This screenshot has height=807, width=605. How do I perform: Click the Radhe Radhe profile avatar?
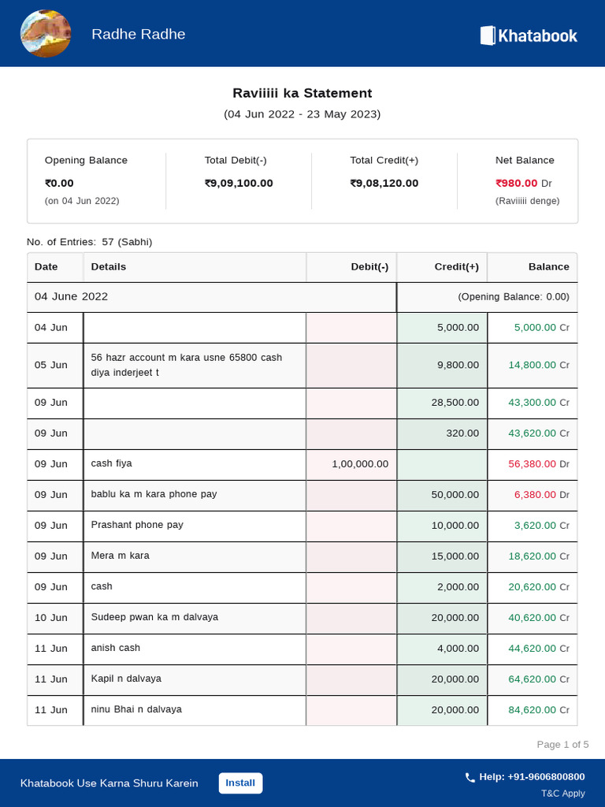[45, 34]
